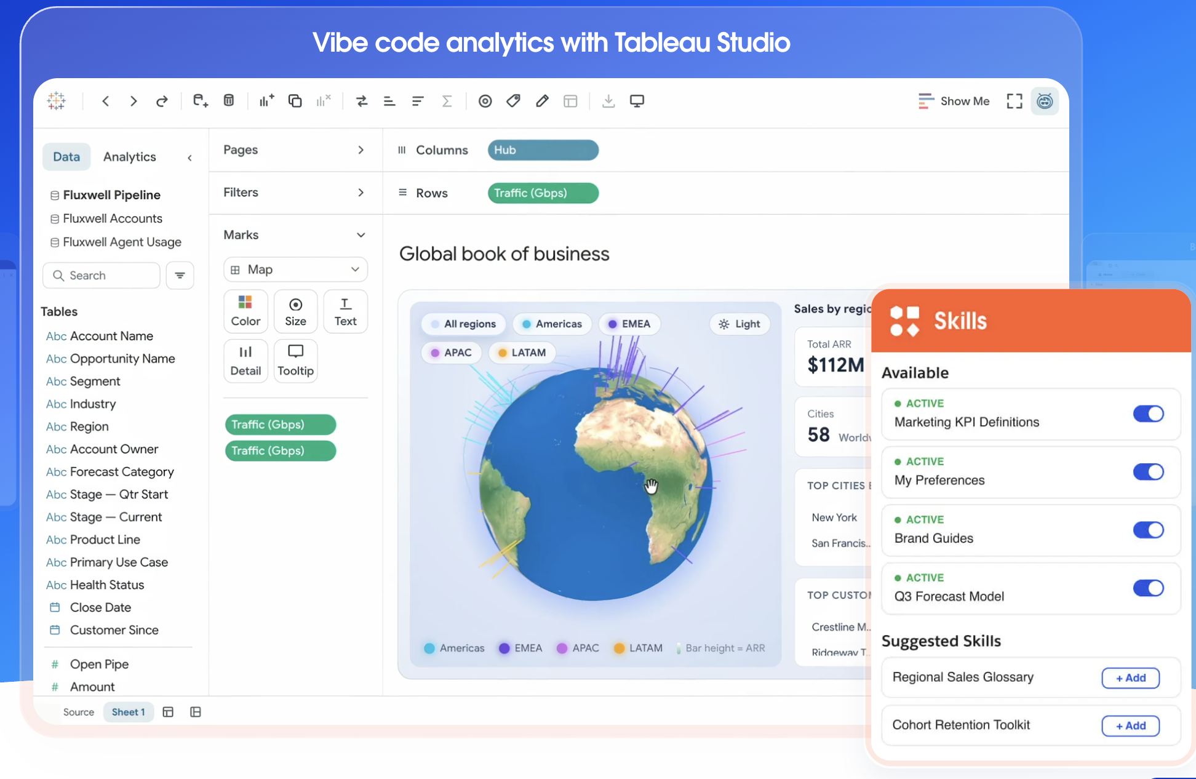Click the Detail marks button

tap(245, 361)
